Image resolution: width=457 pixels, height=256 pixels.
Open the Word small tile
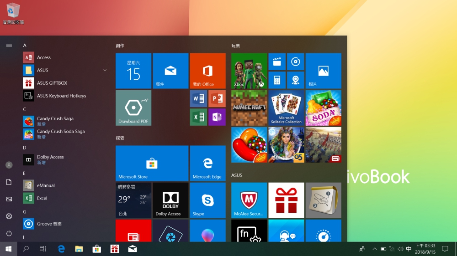click(198, 99)
